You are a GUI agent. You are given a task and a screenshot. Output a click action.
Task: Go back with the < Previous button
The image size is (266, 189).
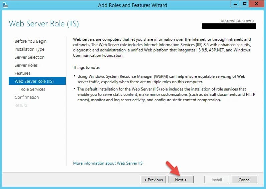pos(153,180)
